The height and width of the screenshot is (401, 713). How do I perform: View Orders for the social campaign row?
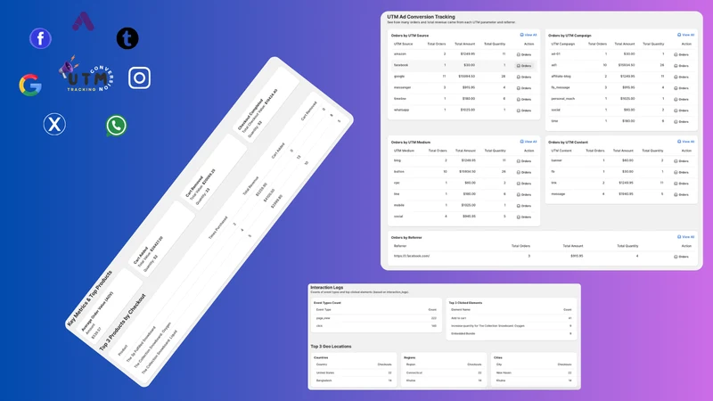click(681, 110)
